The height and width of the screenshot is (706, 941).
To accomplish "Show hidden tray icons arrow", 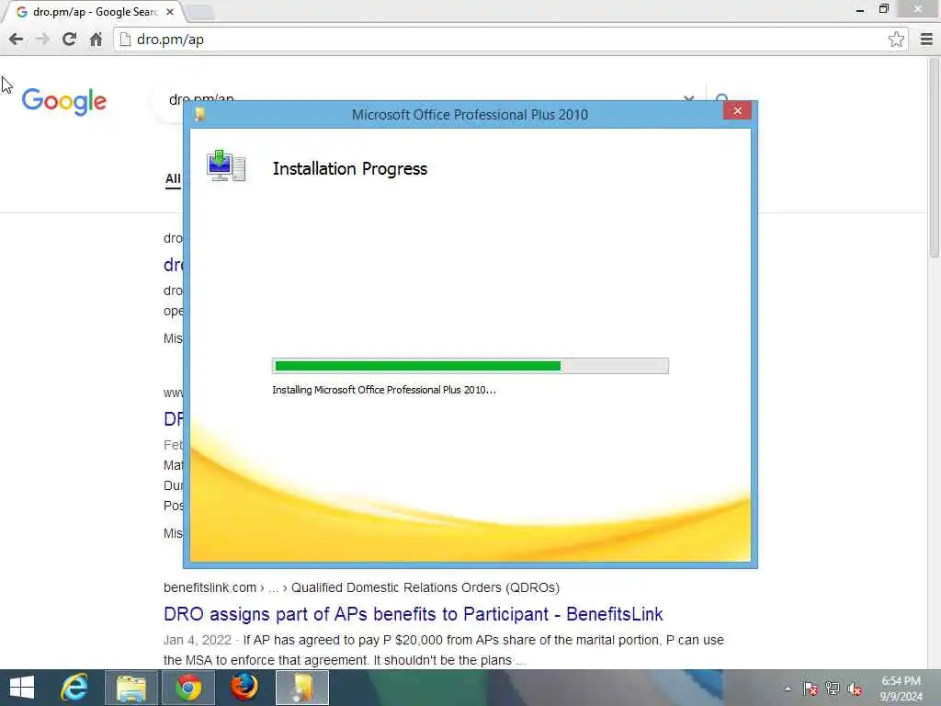I will click(x=788, y=689).
